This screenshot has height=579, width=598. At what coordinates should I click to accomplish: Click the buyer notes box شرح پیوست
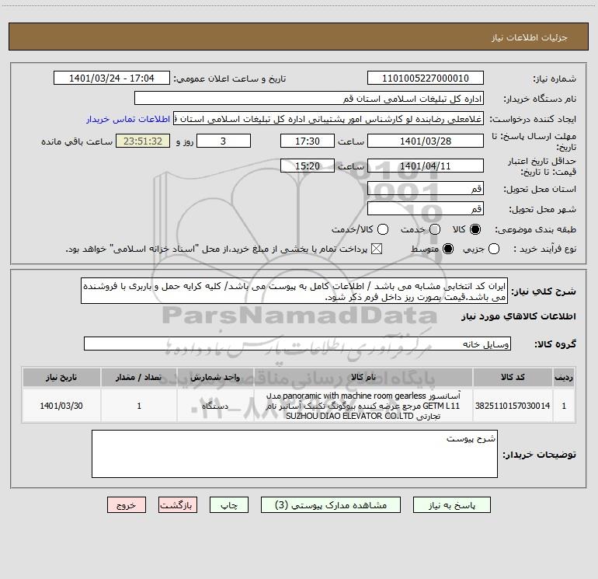click(x=294, y=454)
